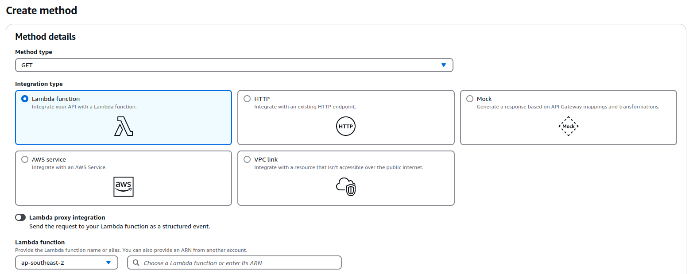Click the Lambda proxy integration label text
693x274 pixels.
pyautogui.click(x=67, y=217)
